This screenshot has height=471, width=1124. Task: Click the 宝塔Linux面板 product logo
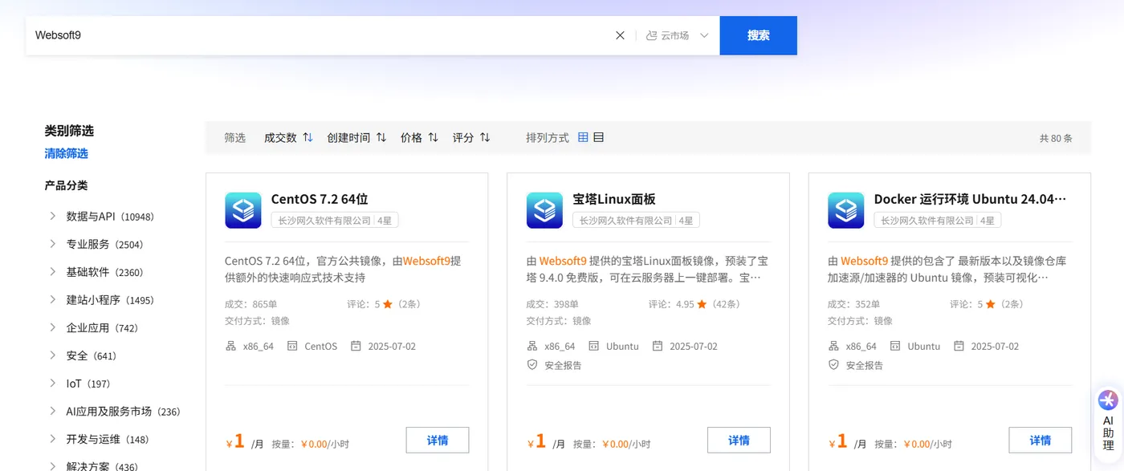tap(544, 210)
